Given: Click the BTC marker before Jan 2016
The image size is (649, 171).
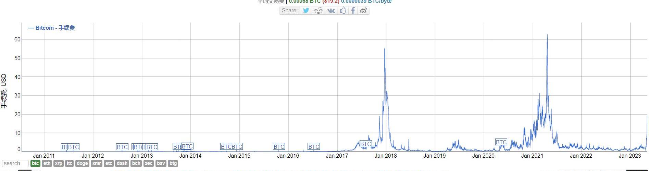Looking at the screenshot, I should [279, 147].
